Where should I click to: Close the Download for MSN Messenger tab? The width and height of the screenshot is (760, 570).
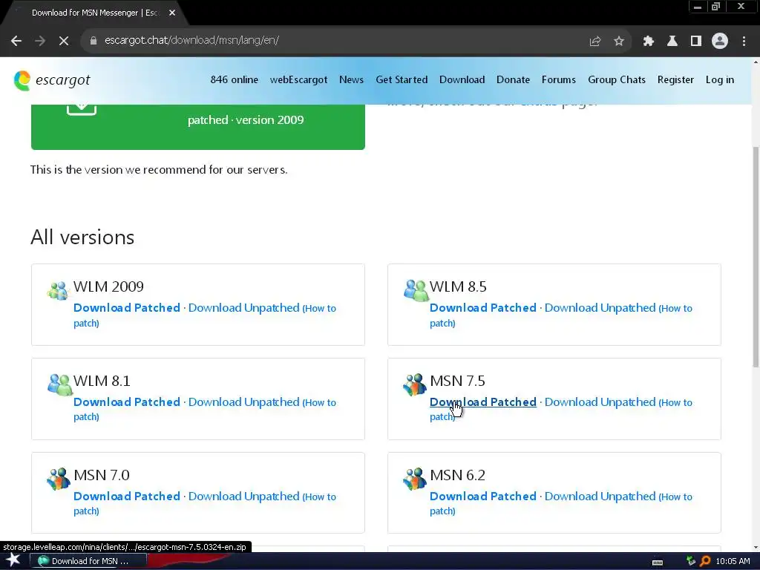[x=172, y=13]
